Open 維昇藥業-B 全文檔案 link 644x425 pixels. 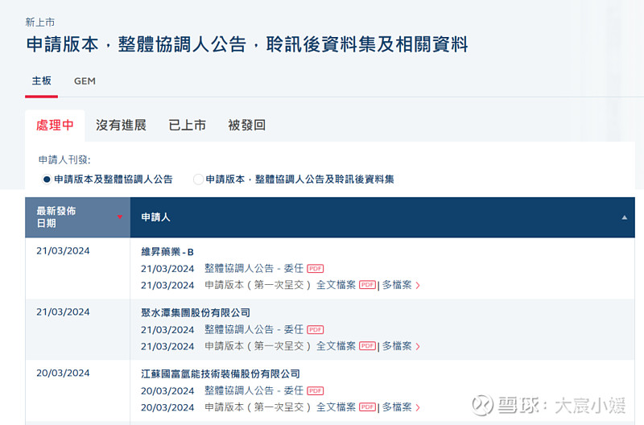[x=336, y=285]
